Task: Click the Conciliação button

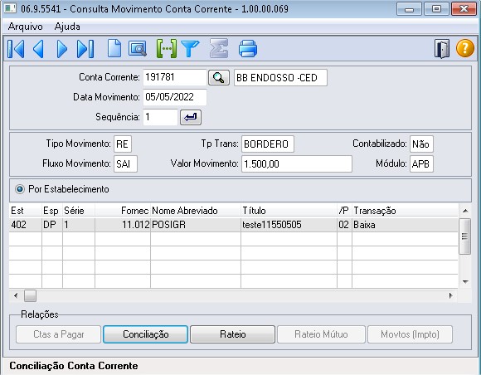Action: [145, 334]
